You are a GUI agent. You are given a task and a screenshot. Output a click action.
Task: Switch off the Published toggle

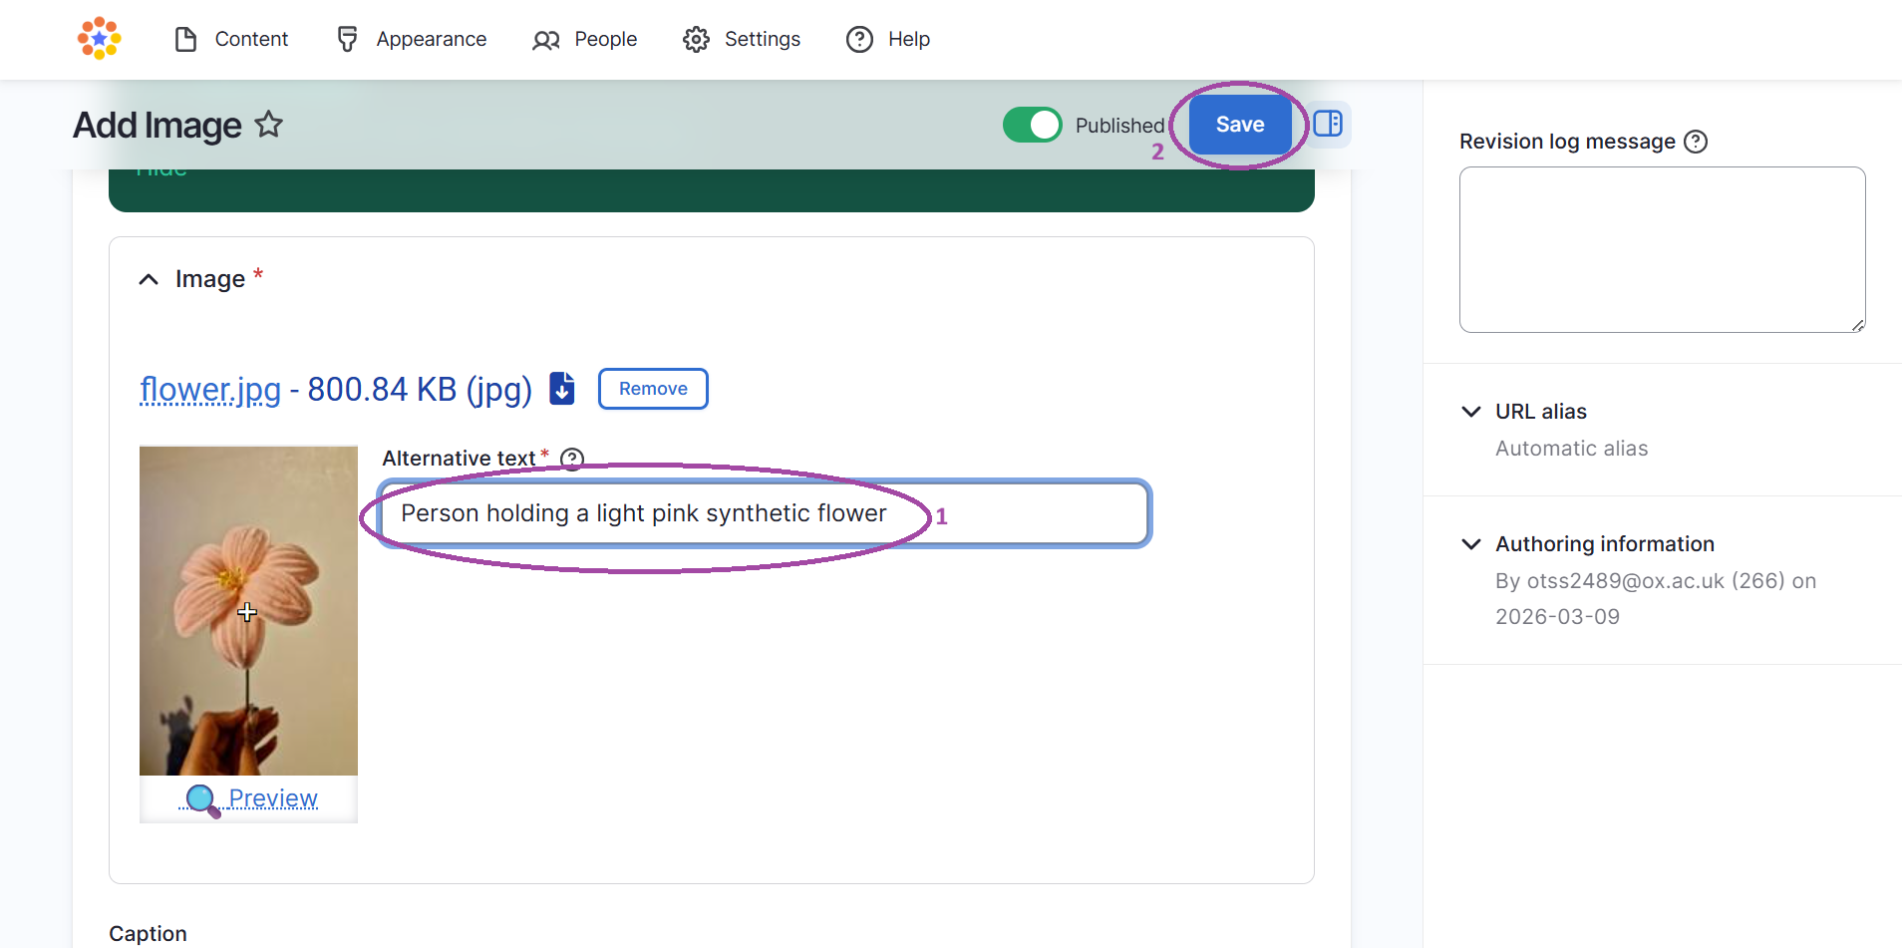coord(1033,125)
